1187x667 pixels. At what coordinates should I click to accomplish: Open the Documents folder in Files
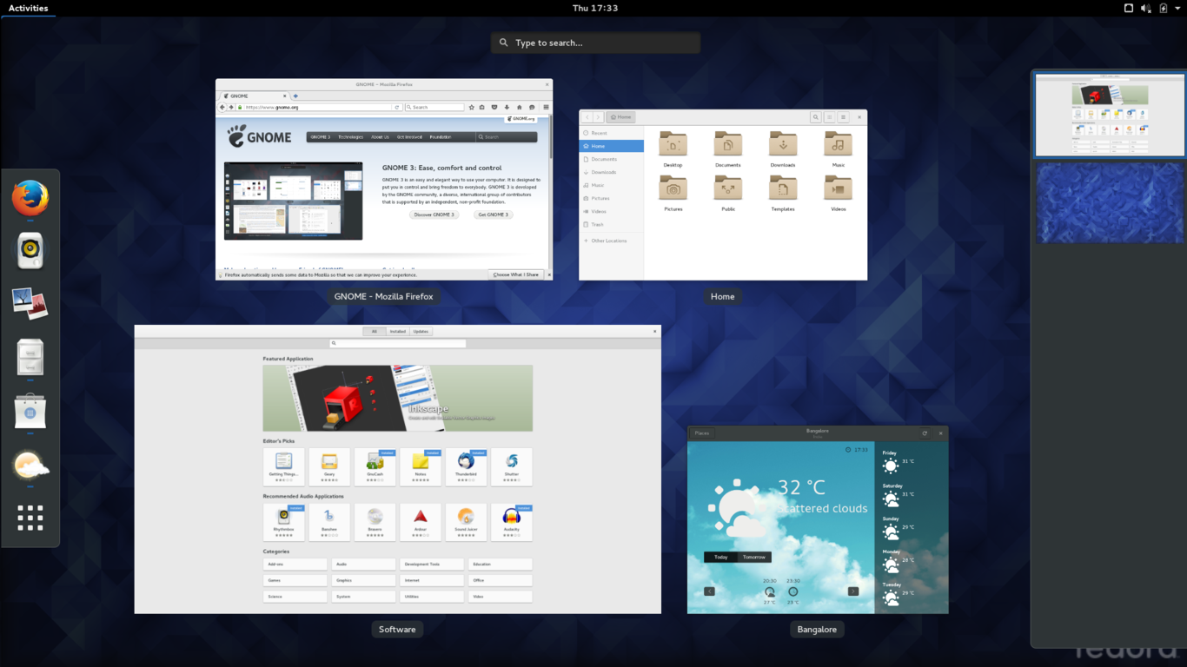728,149
